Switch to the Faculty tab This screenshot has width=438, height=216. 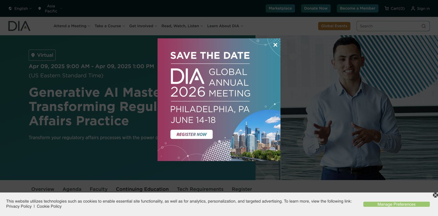click(x=99, y=189)
